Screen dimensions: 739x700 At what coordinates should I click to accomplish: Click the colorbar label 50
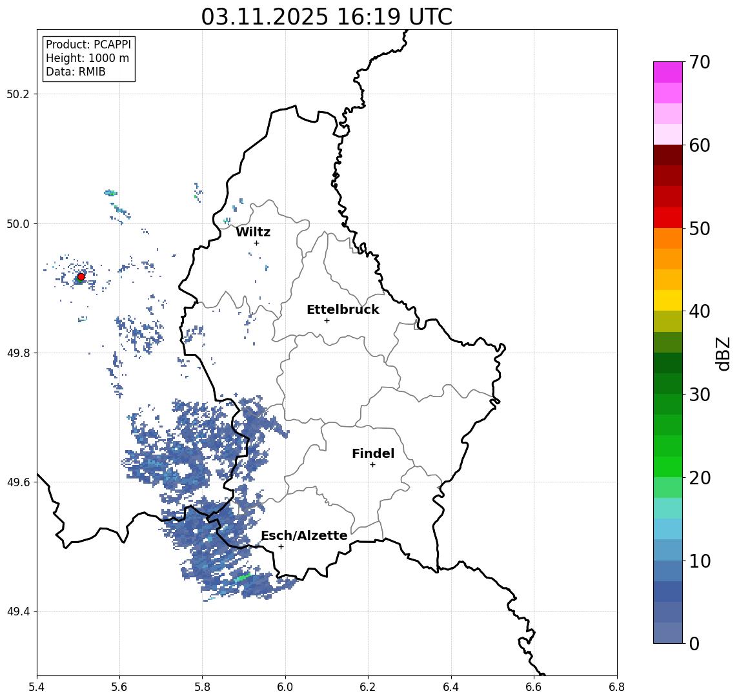coord(699,229)
